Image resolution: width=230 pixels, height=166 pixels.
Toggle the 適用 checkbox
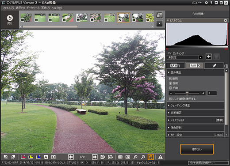pyautogui.click(x=170, y=79)
